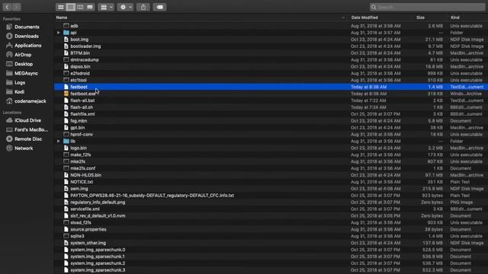Switch to icon view
The image size is (488, 274).
pyautogui.click(x=61, y=7)
